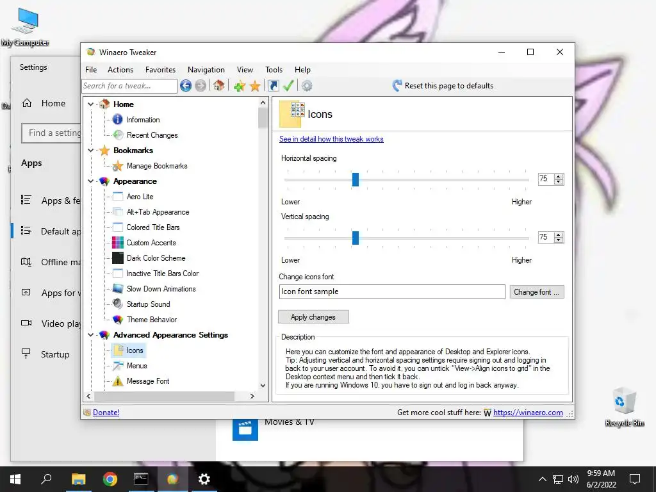Click the grey Forward navigation arrow
Viewport: 656px width, 492px height.
(201, 86)
